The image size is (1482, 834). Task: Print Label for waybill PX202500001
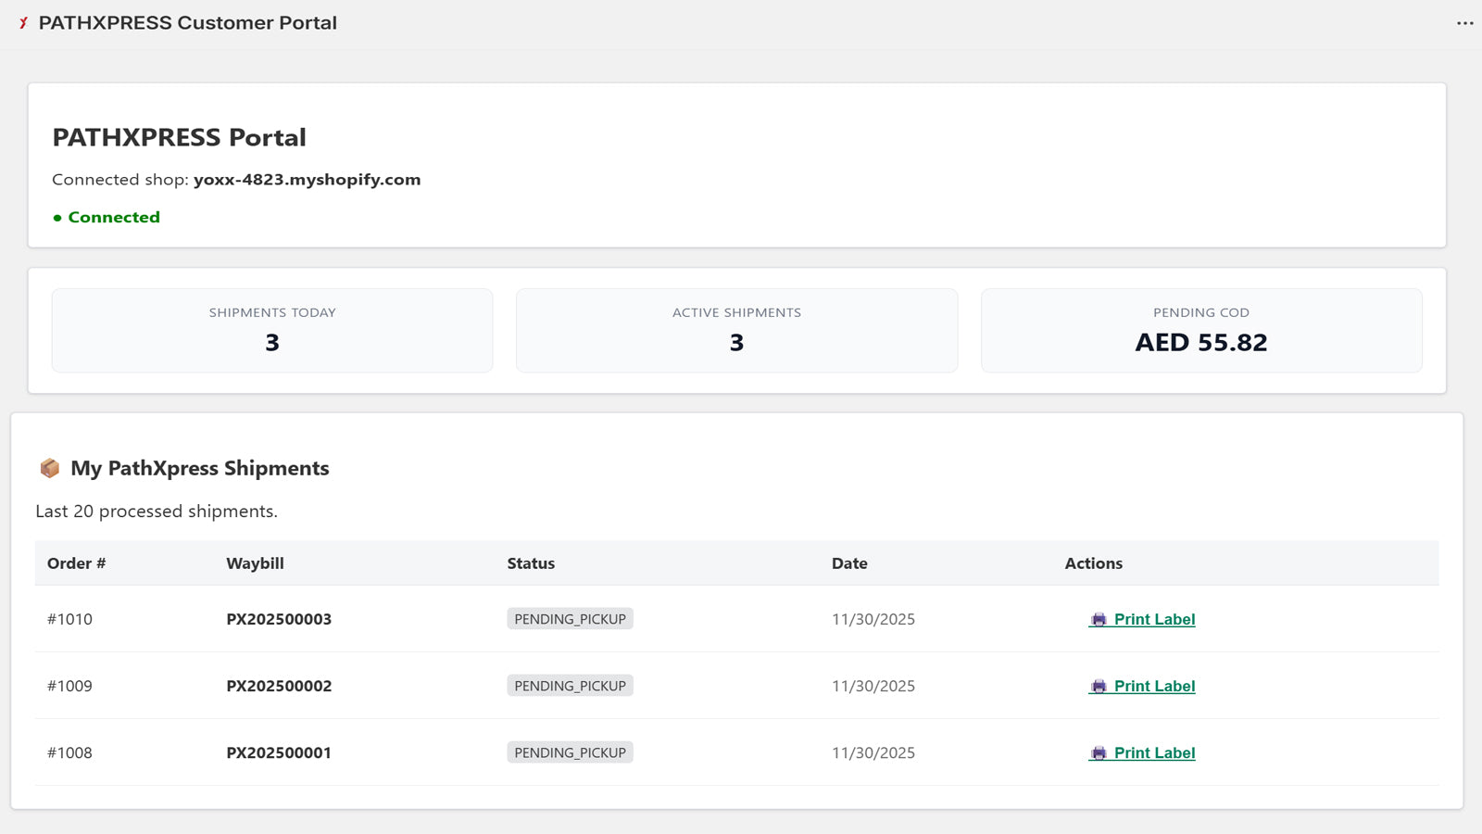coord(1153,753)
